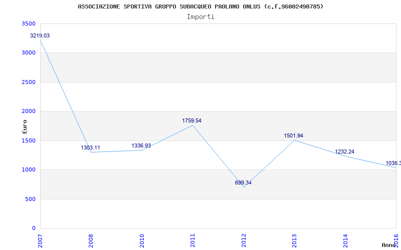Click the Anno x-axis title

389,245
